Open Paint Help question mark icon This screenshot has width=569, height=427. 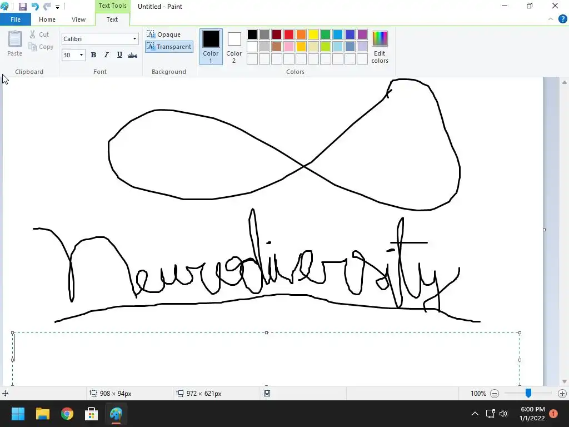562,19
